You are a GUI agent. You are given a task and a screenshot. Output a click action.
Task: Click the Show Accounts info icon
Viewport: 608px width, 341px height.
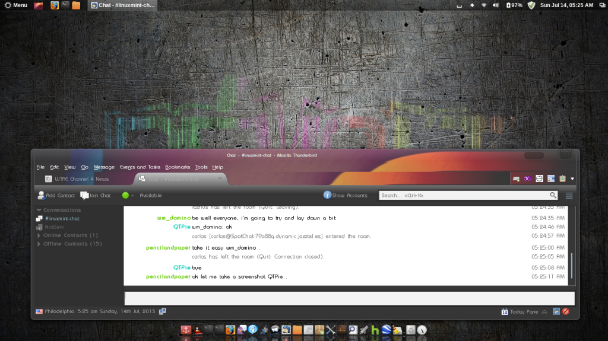click(327, 195)
